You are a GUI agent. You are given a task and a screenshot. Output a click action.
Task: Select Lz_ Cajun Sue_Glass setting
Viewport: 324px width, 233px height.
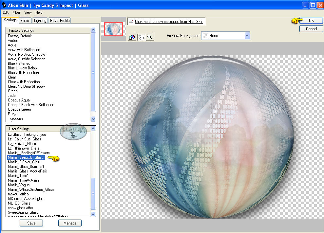24,139
